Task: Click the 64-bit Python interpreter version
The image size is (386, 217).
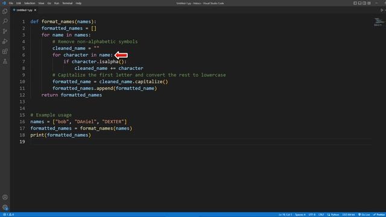Action: pyautogui.click(x=349, y=215)
